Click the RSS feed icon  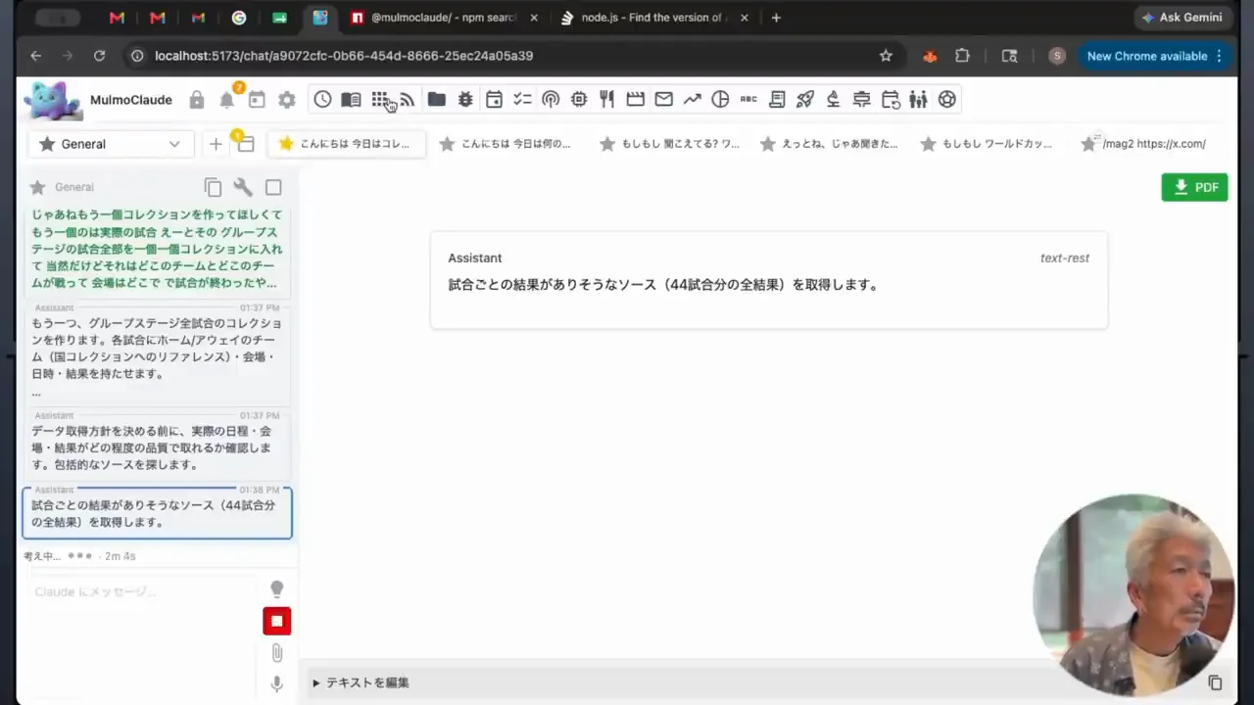408,99
